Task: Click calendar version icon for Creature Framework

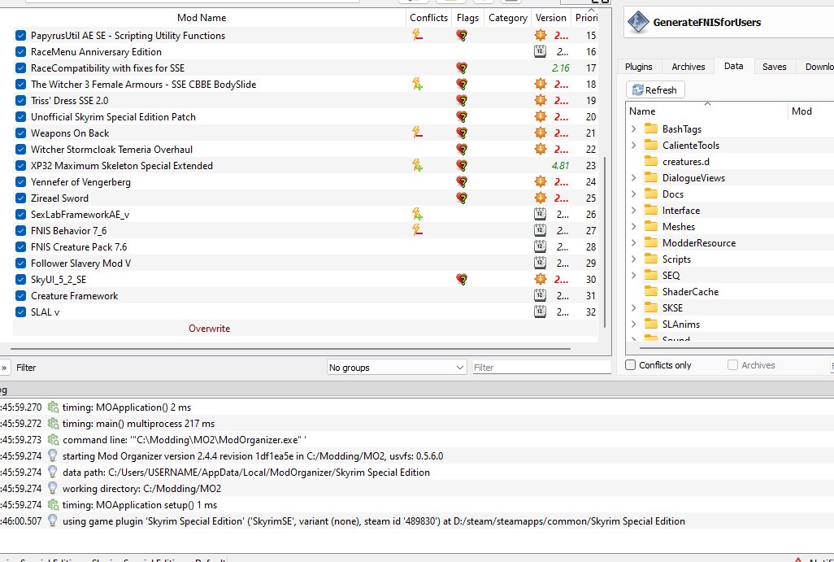Action: point(540,295)
